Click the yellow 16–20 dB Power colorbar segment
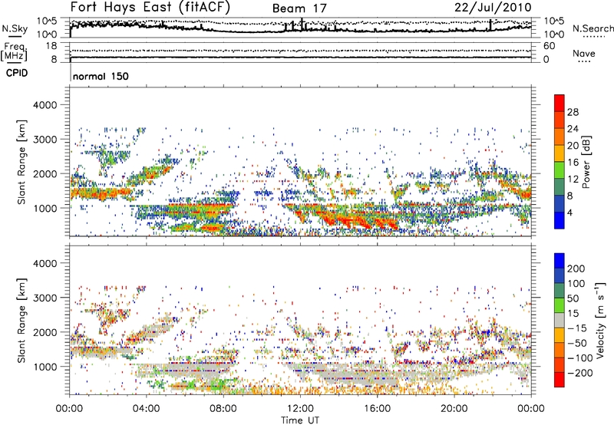 coord(560,153)
